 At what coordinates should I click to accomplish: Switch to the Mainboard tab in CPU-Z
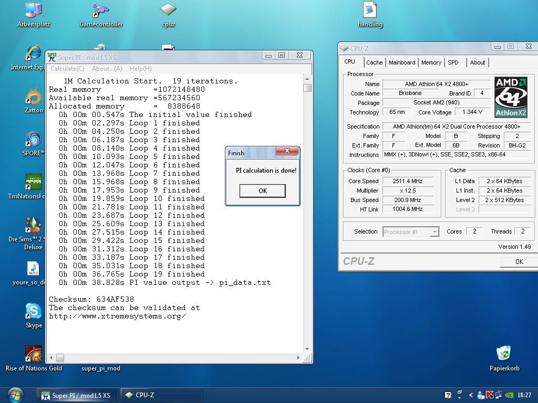tap(402, 62)
